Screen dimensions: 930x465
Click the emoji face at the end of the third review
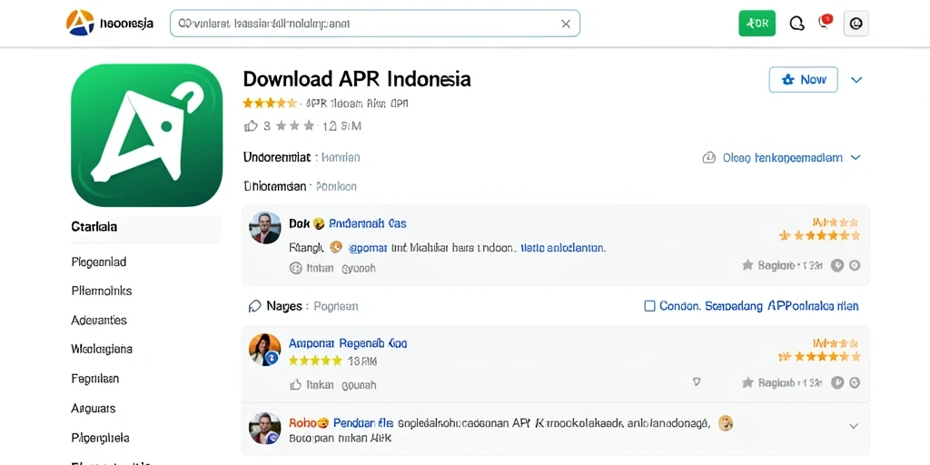point(725,423)
